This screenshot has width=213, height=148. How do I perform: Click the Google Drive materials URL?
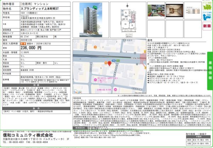[x=107, y=135]
